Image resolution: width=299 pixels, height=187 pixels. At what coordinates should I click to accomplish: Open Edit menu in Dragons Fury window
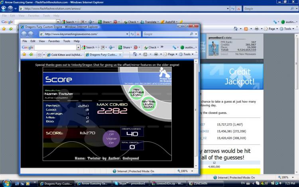tap(33, 41)
